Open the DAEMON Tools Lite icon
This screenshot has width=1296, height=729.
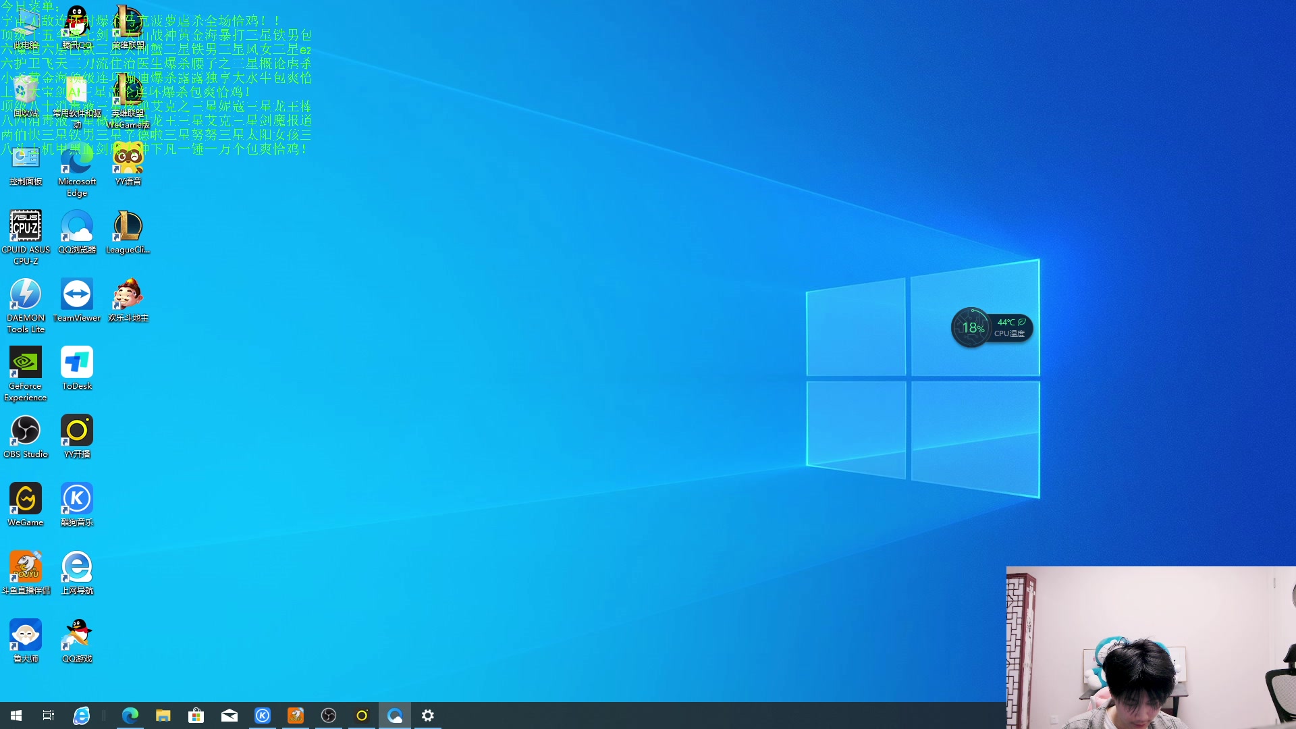[x=26, y=295]
